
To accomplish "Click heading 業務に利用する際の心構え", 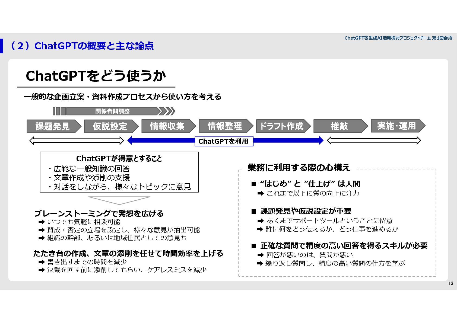I will point(299,168).
